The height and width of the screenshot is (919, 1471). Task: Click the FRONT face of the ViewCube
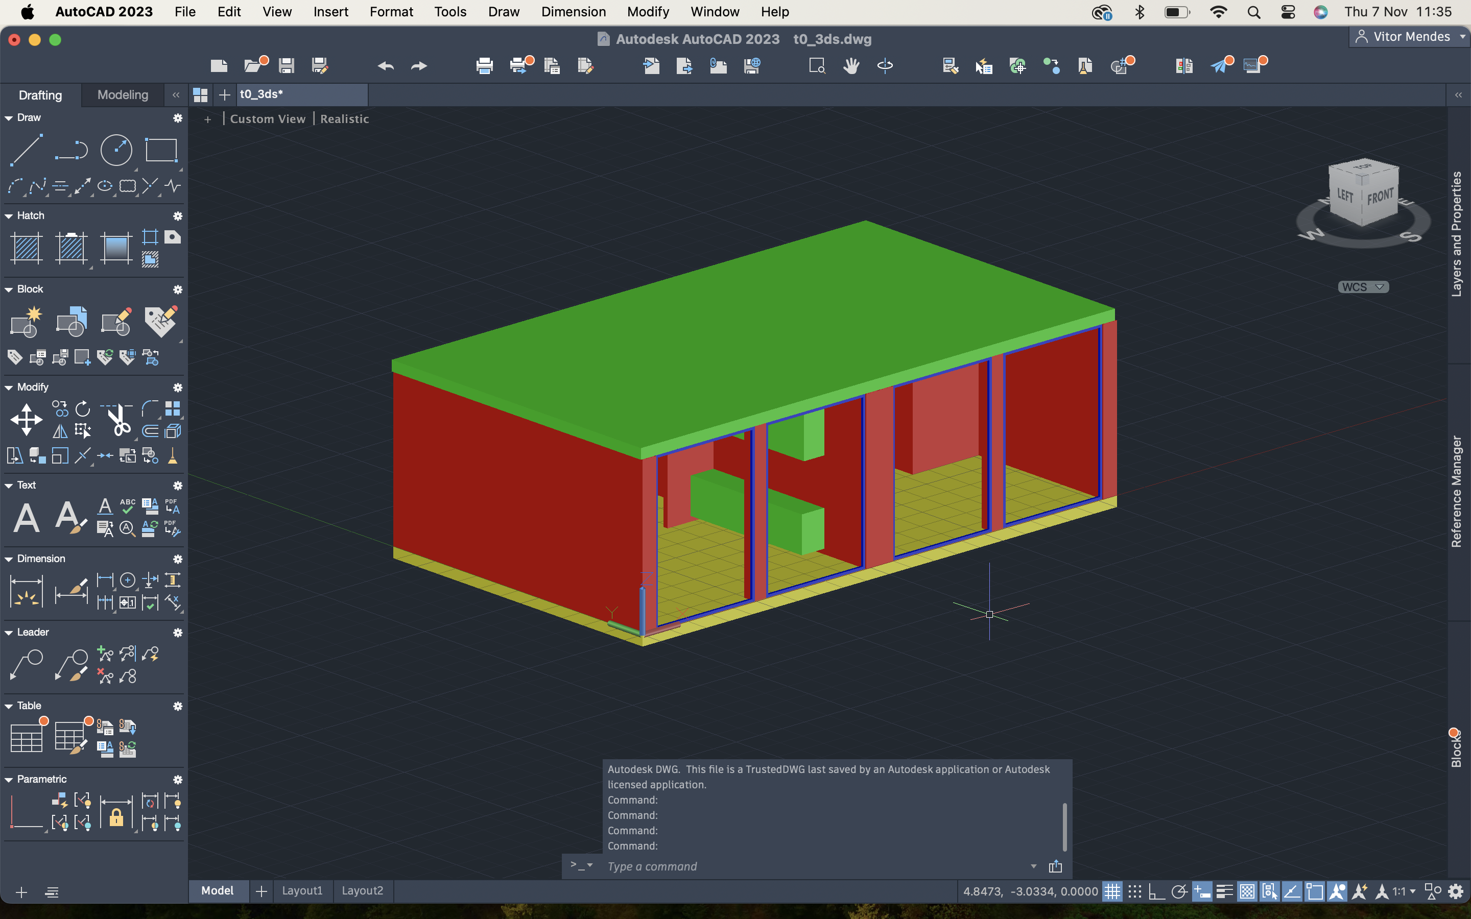(1380, 198)
